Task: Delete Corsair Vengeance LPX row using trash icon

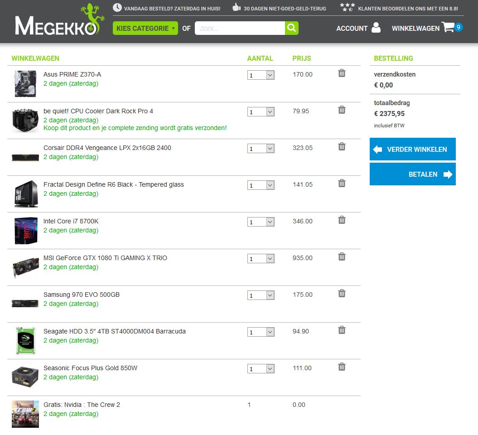Action: (342, 147)
